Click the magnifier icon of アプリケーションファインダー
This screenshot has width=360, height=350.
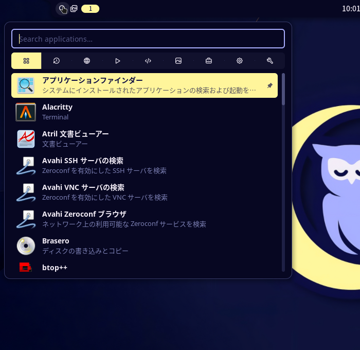coord(26,85)
